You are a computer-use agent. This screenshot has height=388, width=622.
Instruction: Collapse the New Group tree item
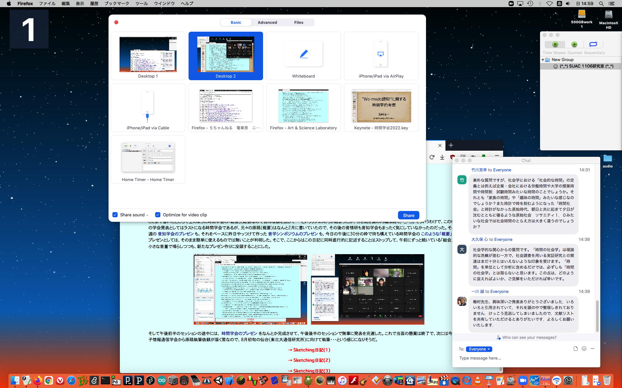543,60
